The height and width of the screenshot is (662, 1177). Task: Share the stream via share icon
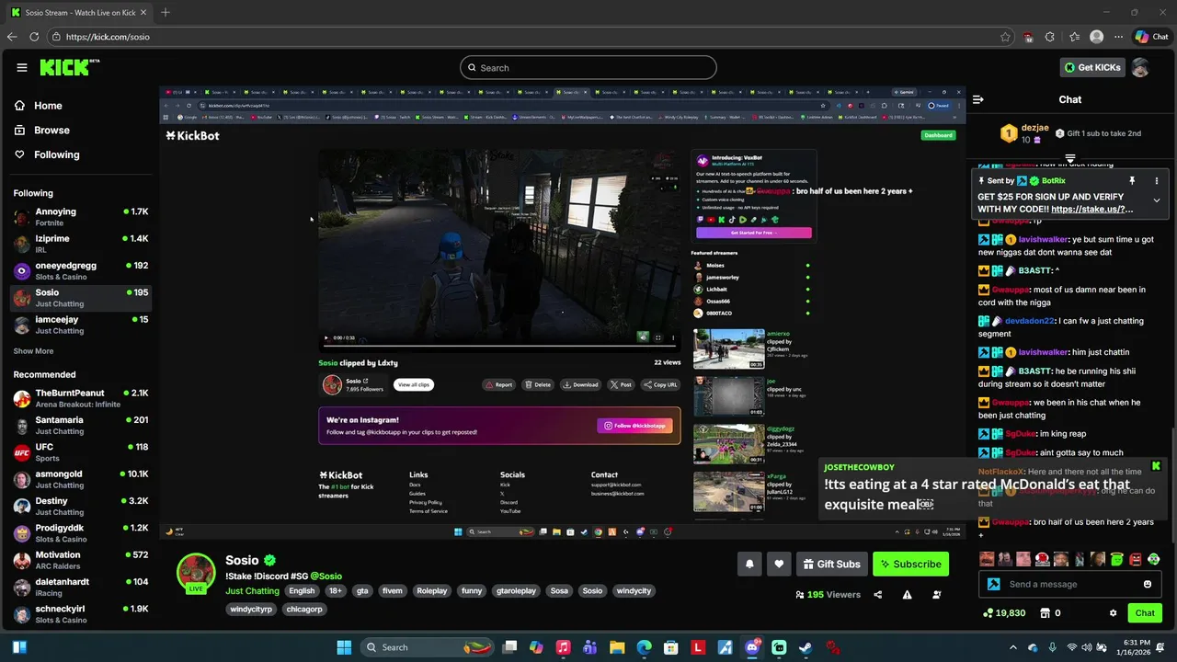877,595
